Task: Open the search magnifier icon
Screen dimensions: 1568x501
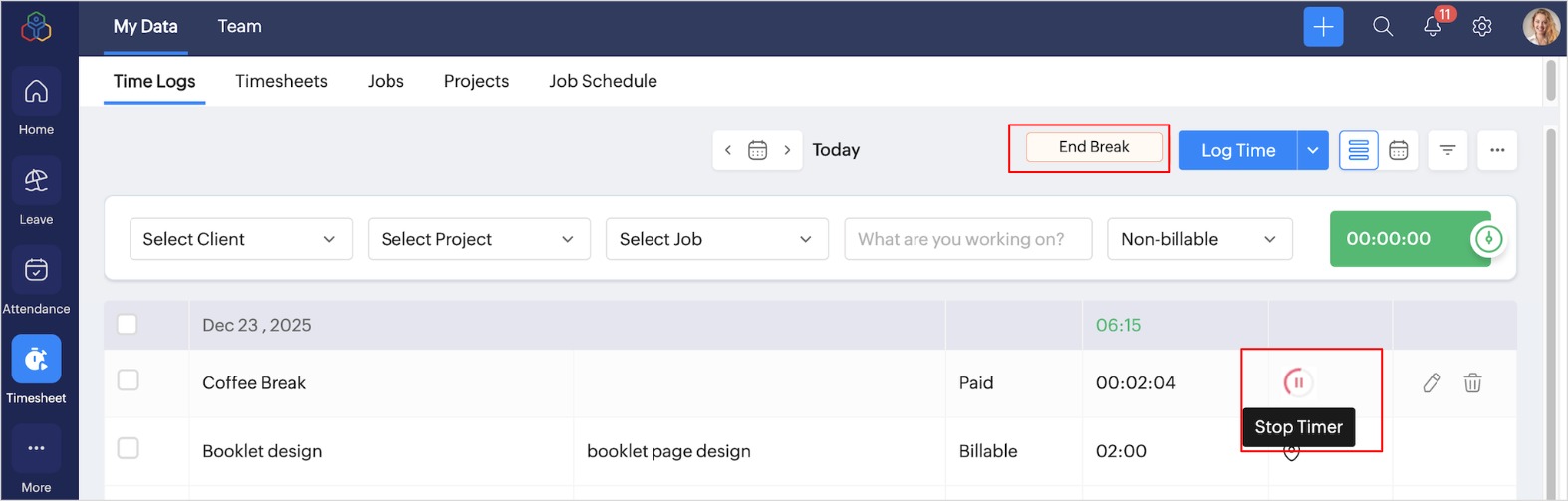Action: click(1383, 27)
